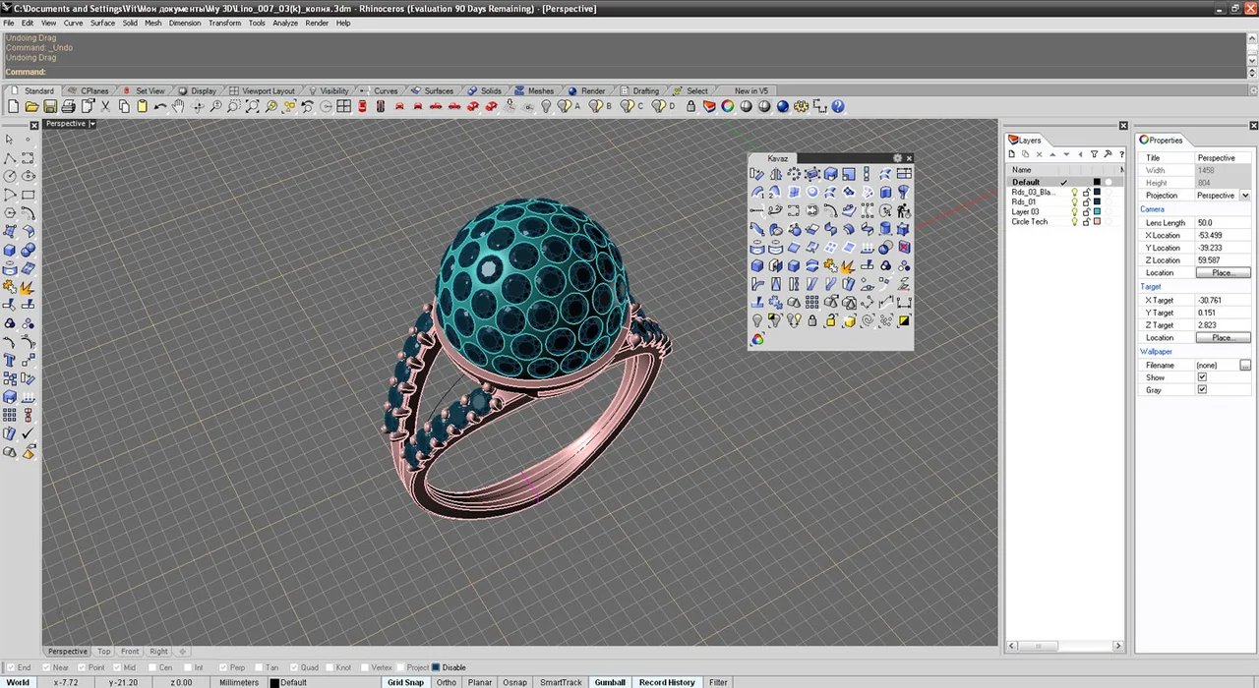Toggle Ortho mode in status bar

click(x=447, y=682)
